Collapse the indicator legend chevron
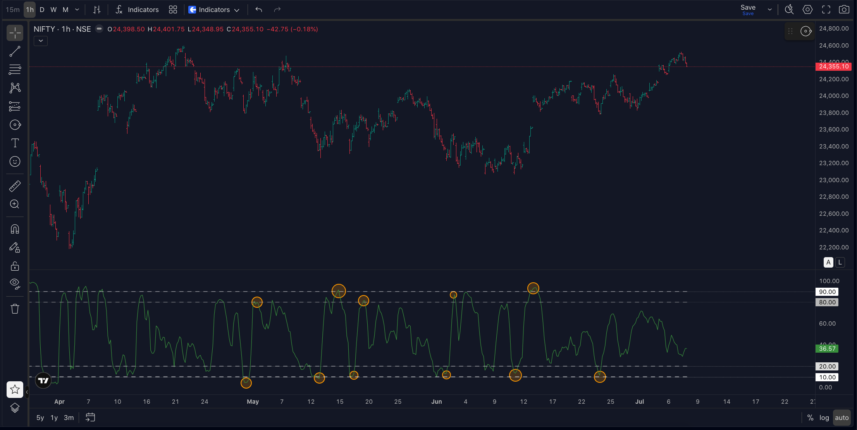Image resolution: width=857 pixels, height=430 pixels. click(41, 41)
